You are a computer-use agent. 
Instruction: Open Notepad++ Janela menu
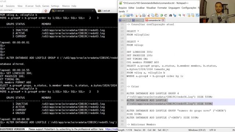pyautogui.click(x=122, y=11)
